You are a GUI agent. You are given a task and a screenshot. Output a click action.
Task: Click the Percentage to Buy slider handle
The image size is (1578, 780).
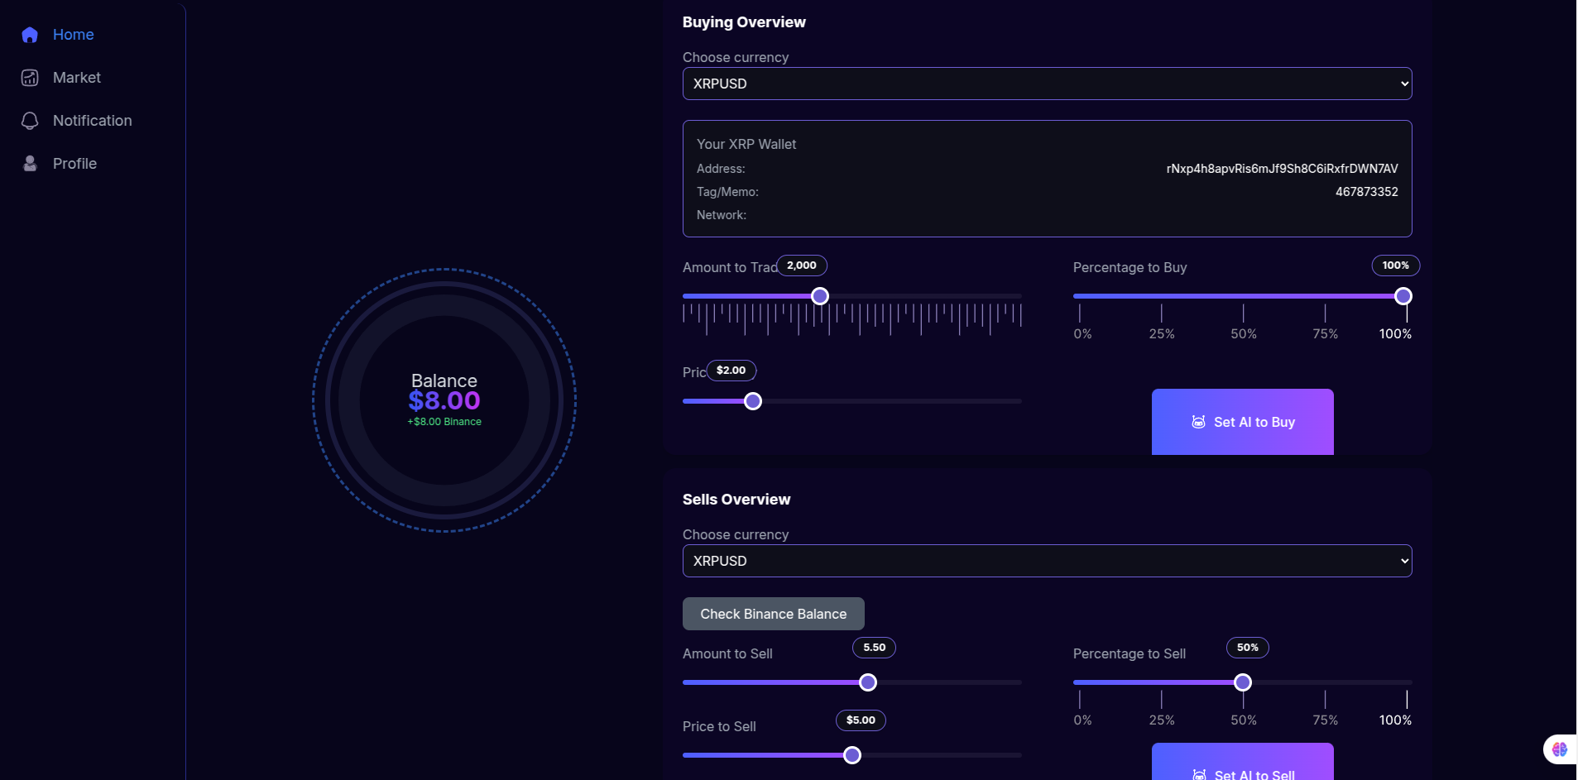[1403, 295]
